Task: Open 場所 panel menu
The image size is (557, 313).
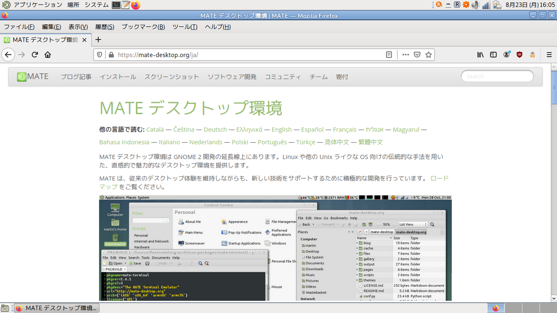Action: coord(74,5)
